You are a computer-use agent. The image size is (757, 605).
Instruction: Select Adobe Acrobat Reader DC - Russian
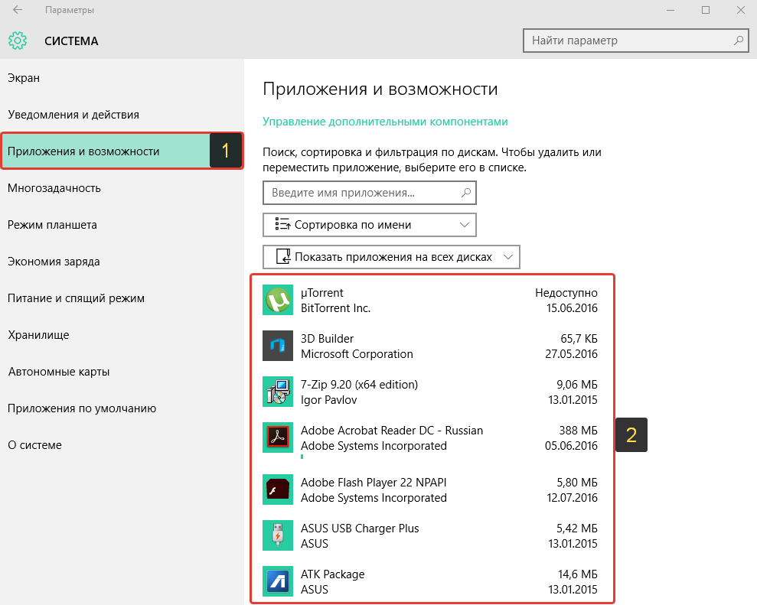392,431
